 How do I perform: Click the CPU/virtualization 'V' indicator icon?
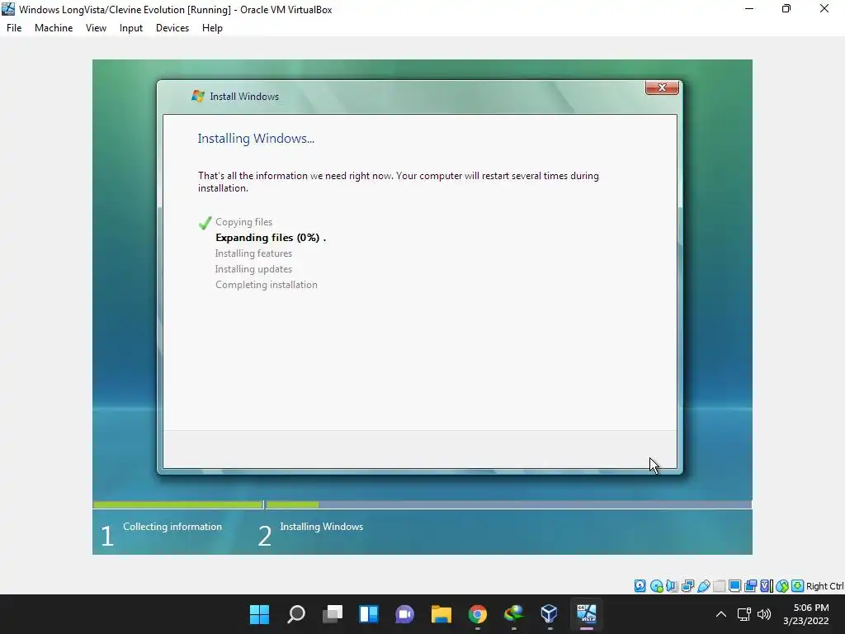point(766,586)
